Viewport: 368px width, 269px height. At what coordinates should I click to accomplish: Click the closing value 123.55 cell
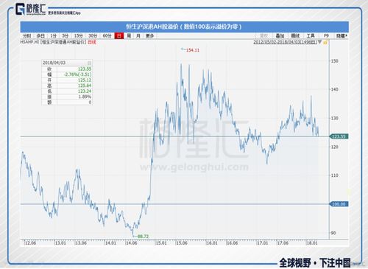pyautogui.click(x=85, y=69)
